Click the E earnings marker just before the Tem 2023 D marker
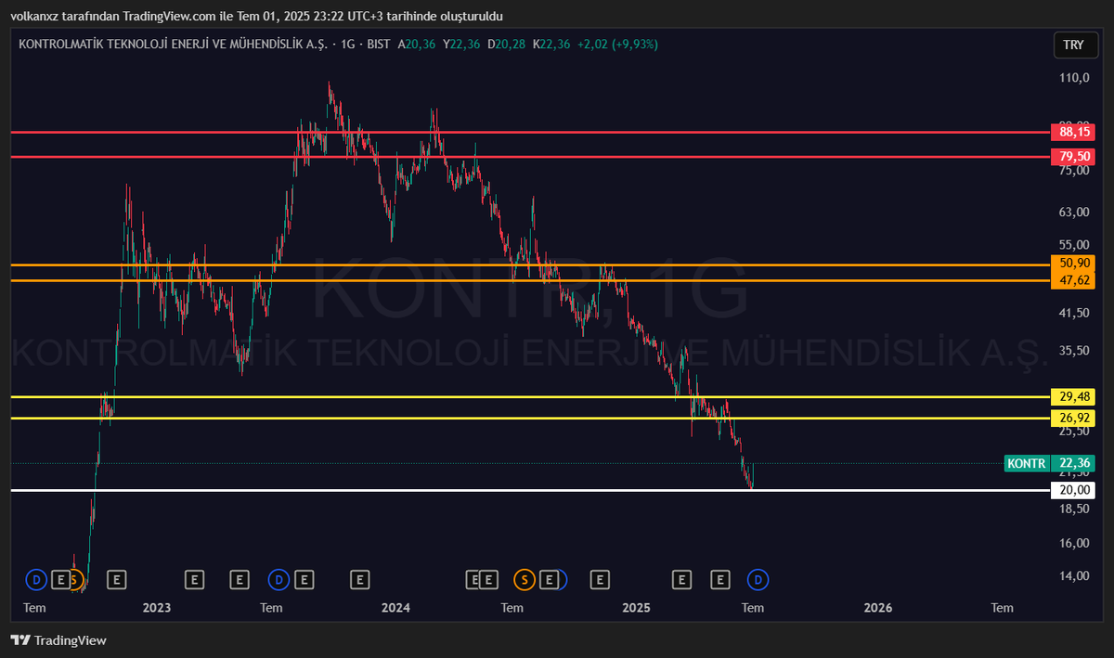1114x658 pixels. point(240,580)
